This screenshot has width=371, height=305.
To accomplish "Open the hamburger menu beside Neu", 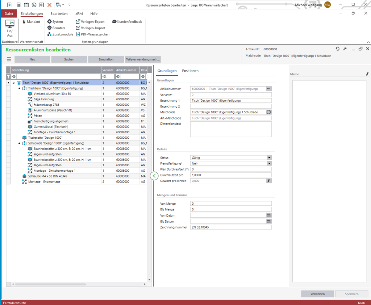I will (9, 59).
